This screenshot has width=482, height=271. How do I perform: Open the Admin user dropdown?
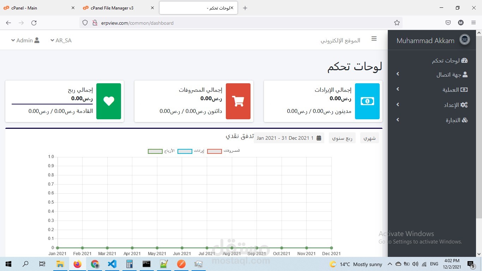click(25, 40)
